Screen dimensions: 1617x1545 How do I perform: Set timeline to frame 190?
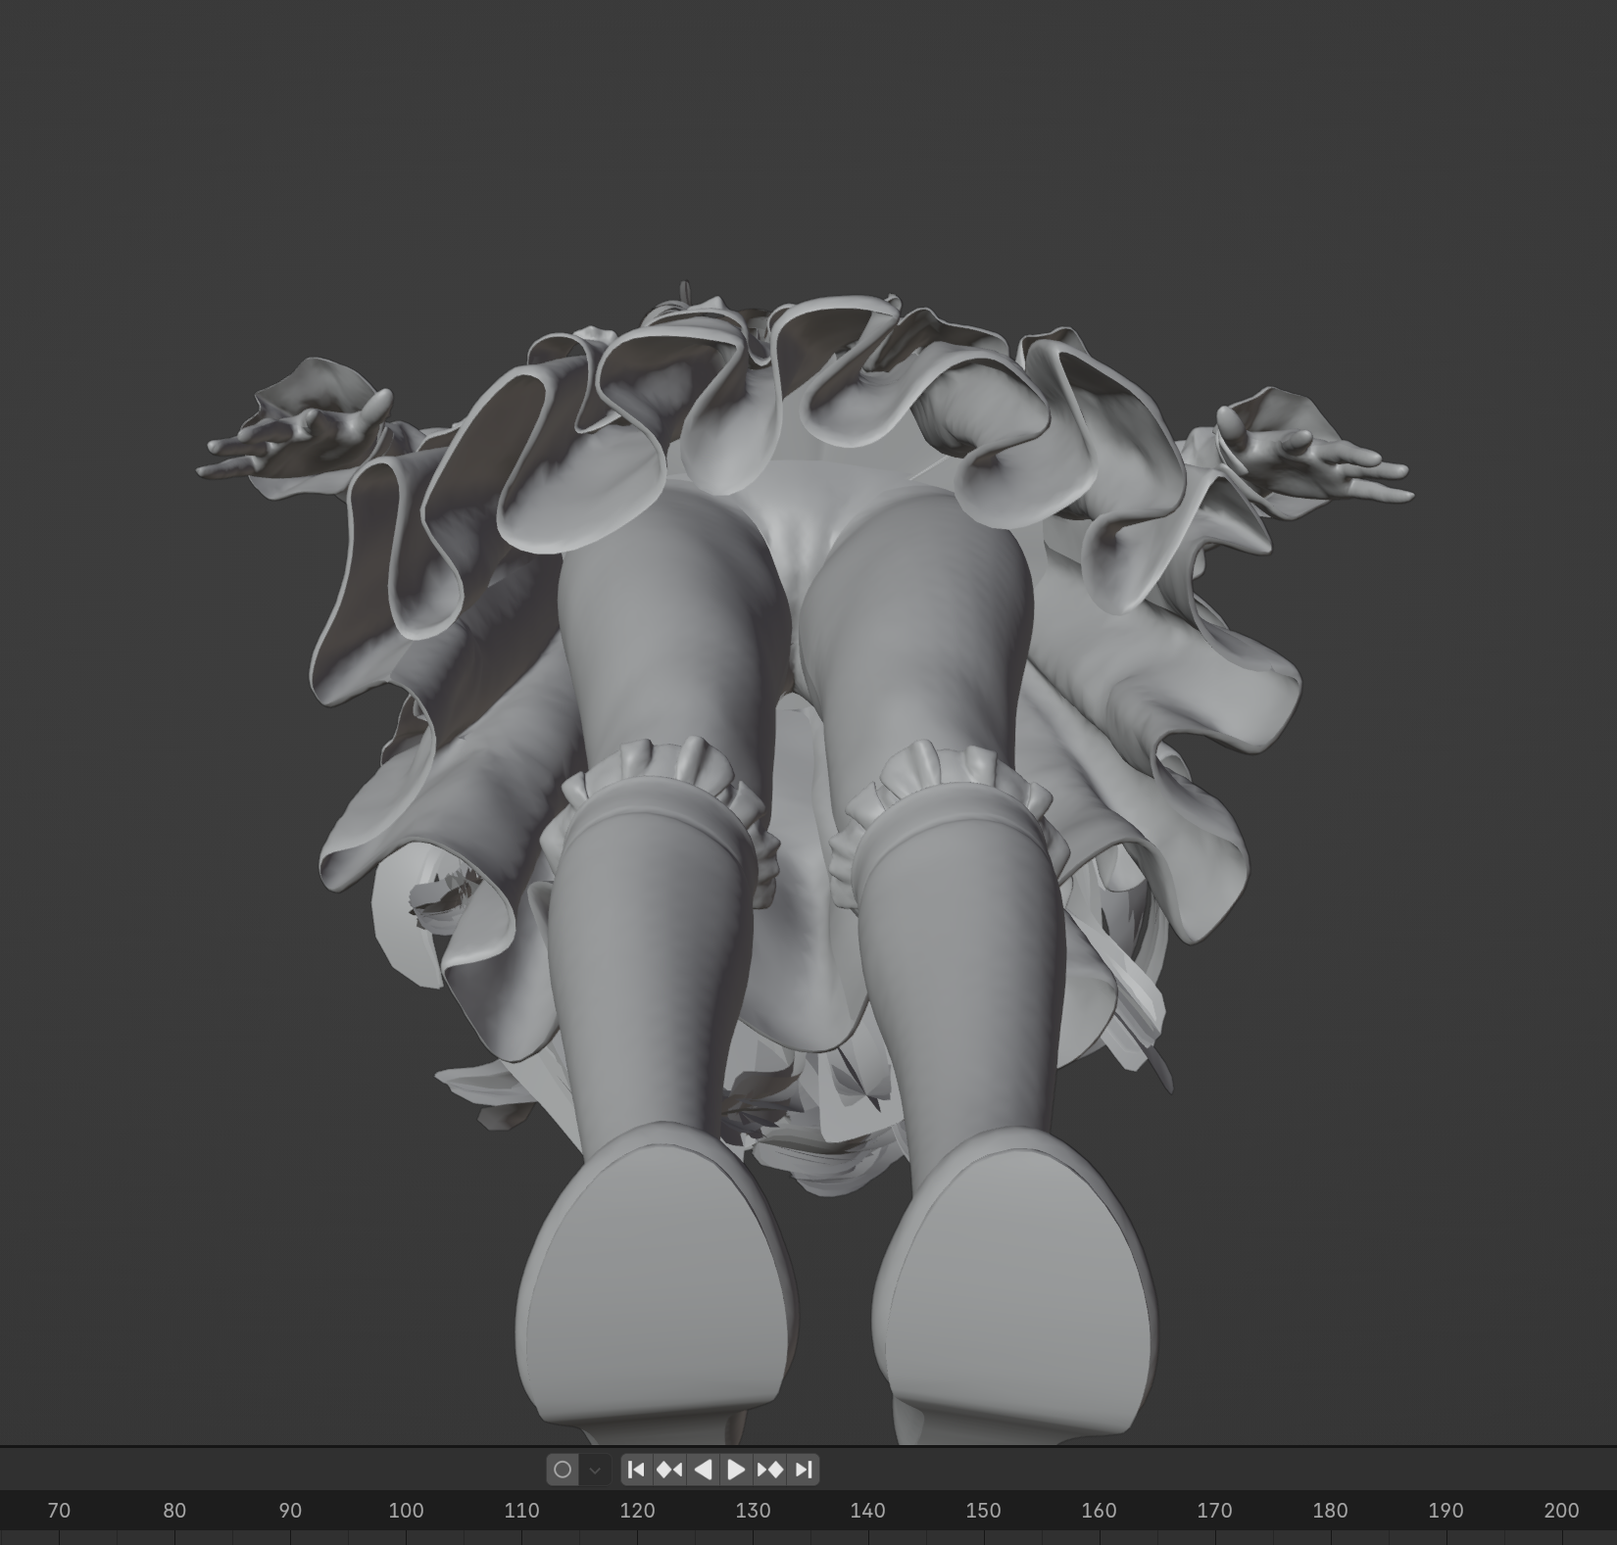(1445, 1511)
